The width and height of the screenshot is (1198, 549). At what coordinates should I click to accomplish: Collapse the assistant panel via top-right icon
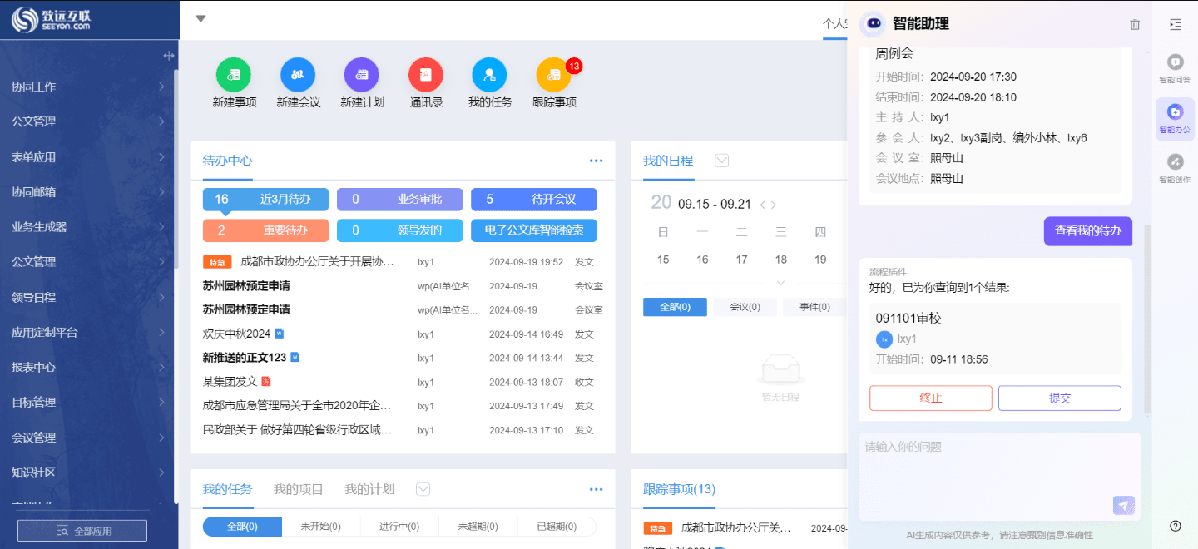coord(1175,24)
